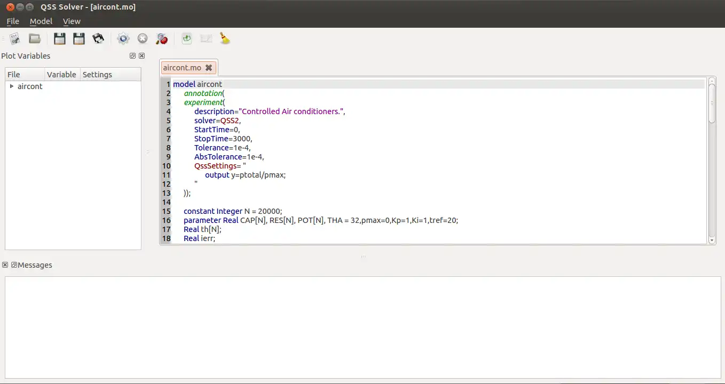Save the current model with the first floppy icon

pos(60,38)
